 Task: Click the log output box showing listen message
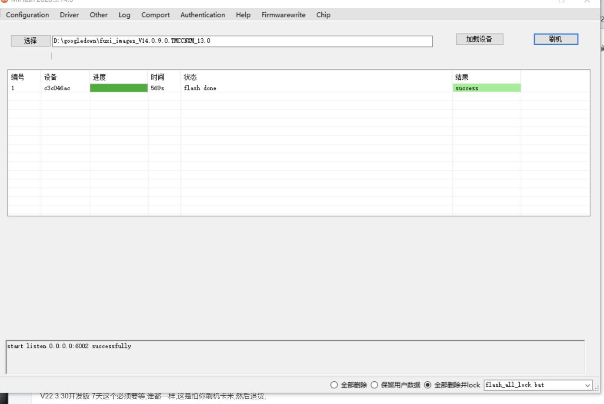(295, 357)
